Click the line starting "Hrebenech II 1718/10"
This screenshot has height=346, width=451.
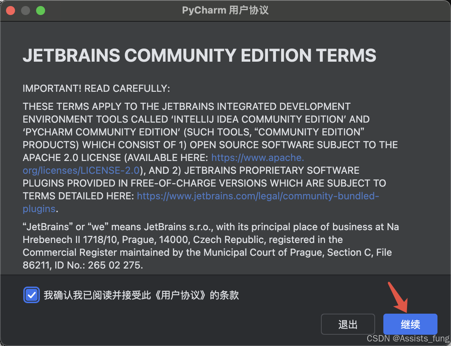tap(183, 240)
